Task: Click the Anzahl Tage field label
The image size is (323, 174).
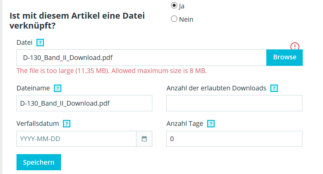Action: pos(185,124)
